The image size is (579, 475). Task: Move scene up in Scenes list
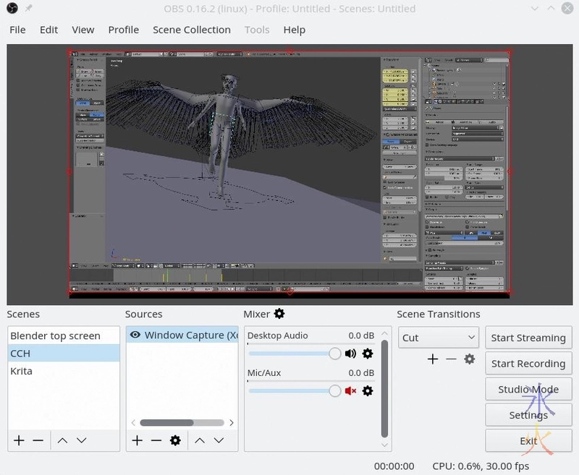(62, 440)
